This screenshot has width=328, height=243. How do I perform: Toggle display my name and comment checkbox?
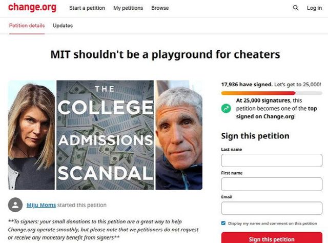click(x=223, y=223)
